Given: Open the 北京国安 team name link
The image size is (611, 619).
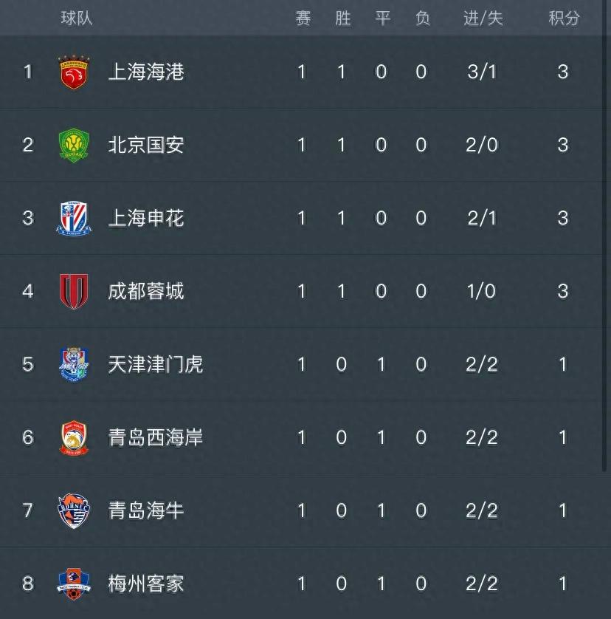Looking at the screenshot, I should pos(146,145).
